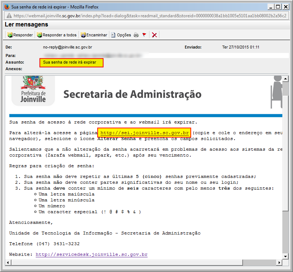This screenshot has width=293, height=272.
Task: Flag the message with red flag icon
Action: click(144, 35)
